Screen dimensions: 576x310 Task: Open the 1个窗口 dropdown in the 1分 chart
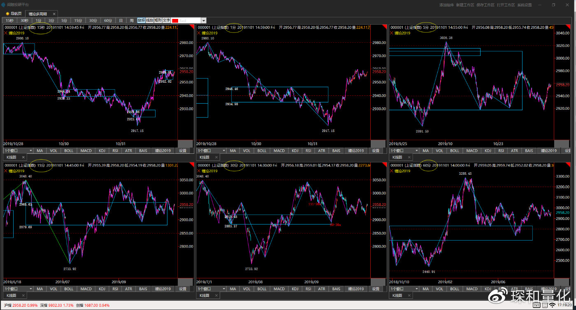(211, 150)
